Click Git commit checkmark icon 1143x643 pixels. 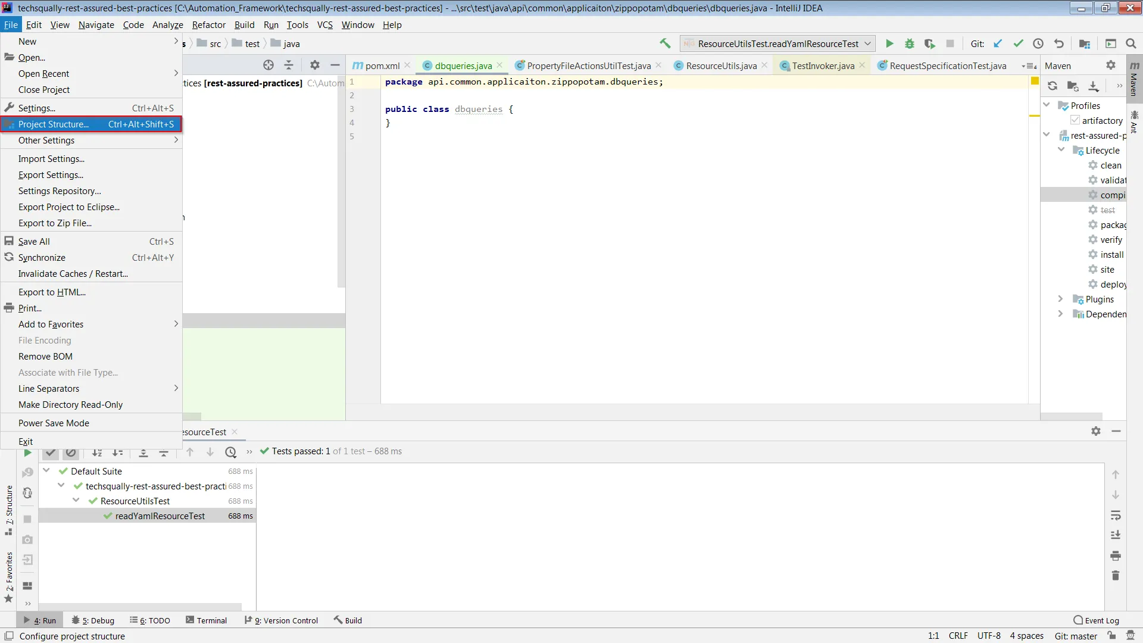[x=1019, y=43]
